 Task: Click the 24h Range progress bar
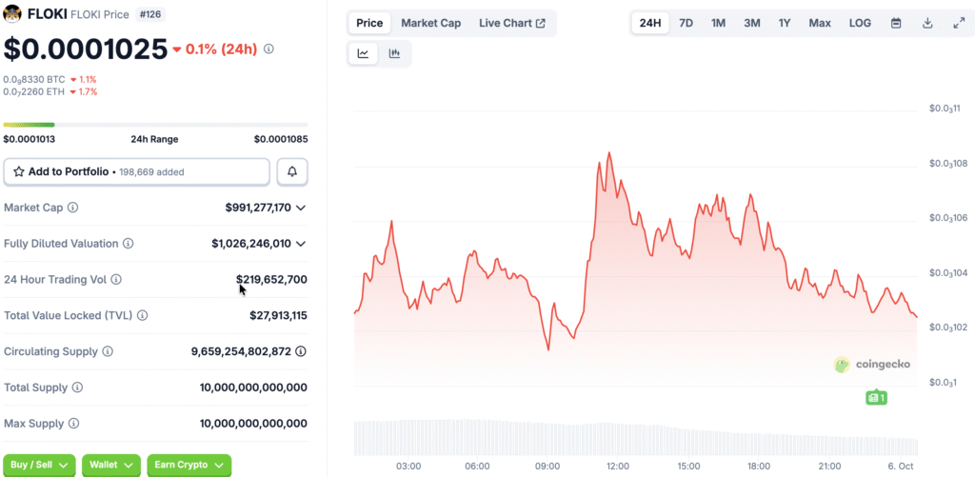click(x=155, y=125)
